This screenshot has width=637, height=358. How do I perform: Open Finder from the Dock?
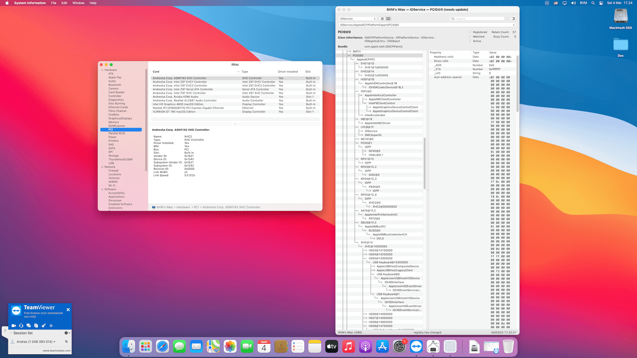pyautogui.click(x=129, y=347)
